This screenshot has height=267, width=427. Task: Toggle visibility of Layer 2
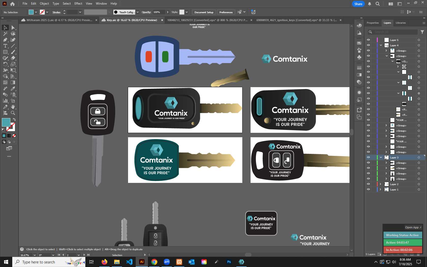[x=368, y=184]
